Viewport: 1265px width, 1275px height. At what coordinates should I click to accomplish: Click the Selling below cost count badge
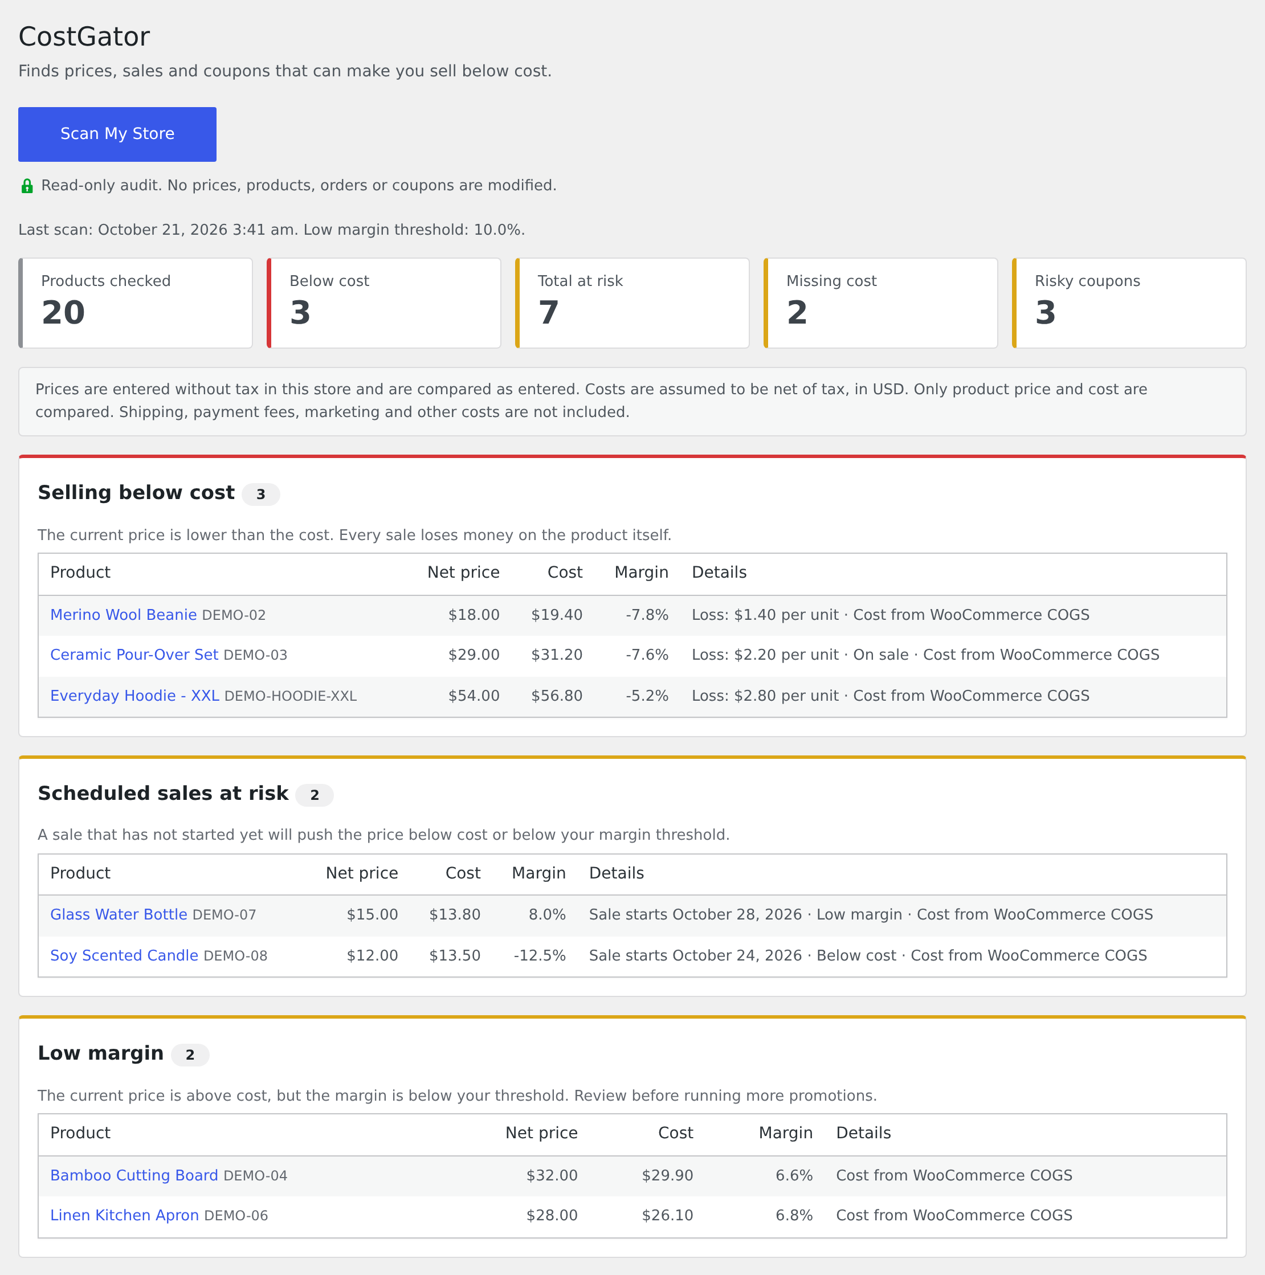(261, 495)
